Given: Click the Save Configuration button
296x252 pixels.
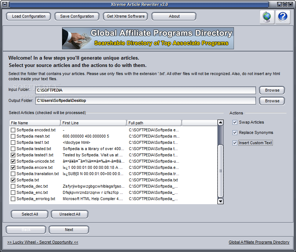Looking at the screenshot, I should click(x=77, y=16).
